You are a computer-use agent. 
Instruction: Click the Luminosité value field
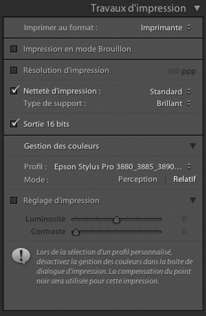coord(184,219)
